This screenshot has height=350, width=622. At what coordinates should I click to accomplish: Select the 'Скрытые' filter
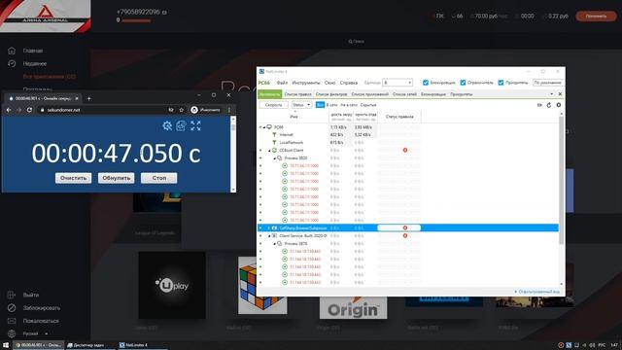[x=368, y=105]
